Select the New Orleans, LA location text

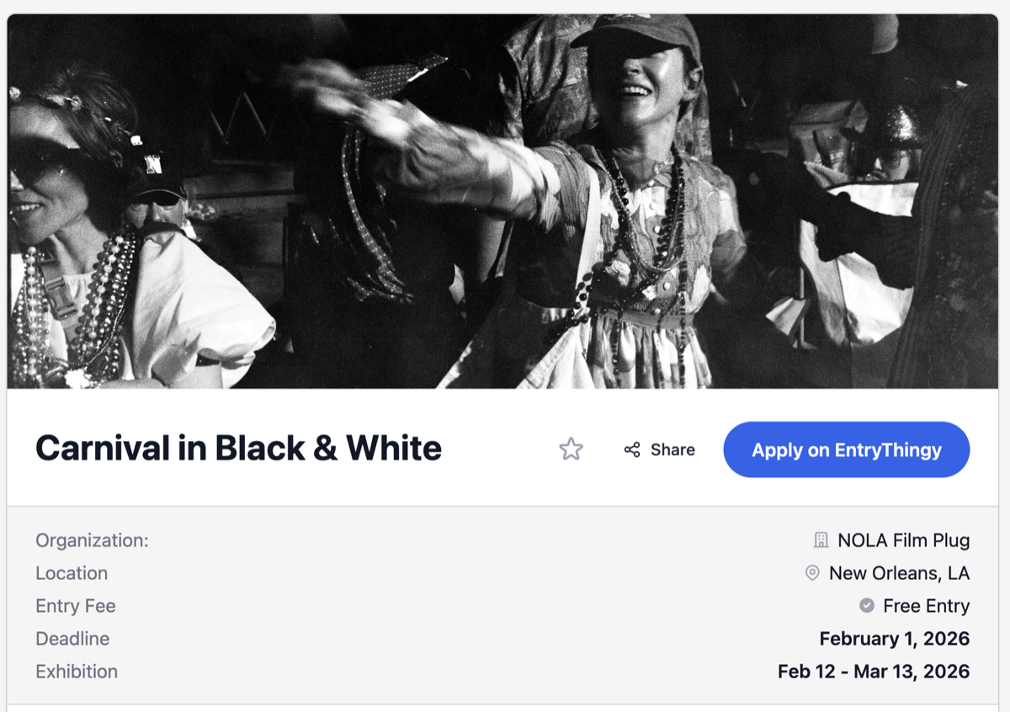(899, 573)
